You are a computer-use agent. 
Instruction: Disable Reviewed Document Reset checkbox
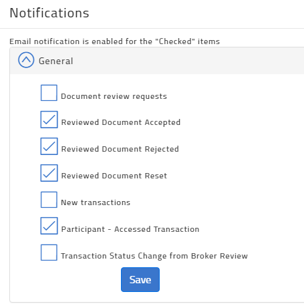49,173
